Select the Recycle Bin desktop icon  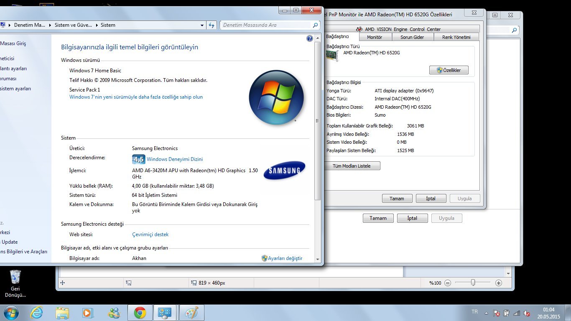click(15, 278)
